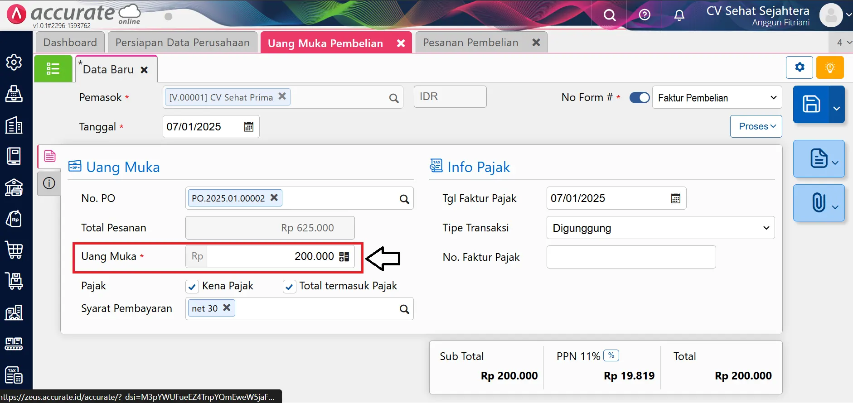Viewport: 853px width, 403px height.
Task: Click the Total Pesanan Rp 625.000 field
Action: (270, 228)
